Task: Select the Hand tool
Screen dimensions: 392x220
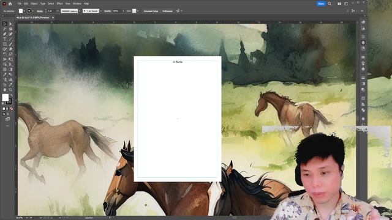Action: (5, 90)
